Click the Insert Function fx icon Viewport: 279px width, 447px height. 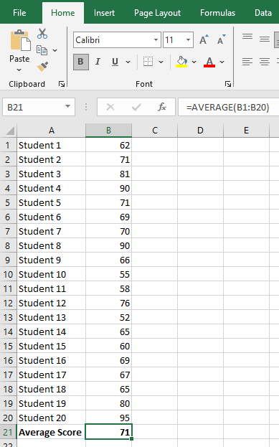coord(162,107)
